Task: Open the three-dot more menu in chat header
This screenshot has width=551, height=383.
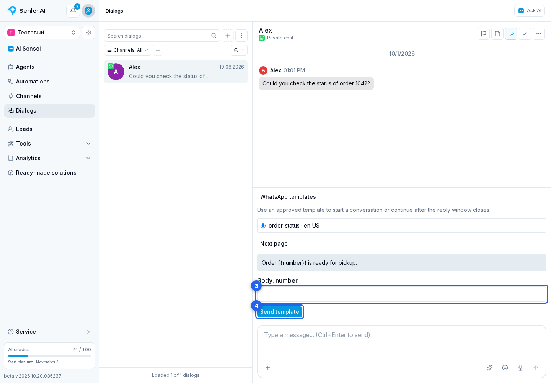Action: tap(539, 34)
